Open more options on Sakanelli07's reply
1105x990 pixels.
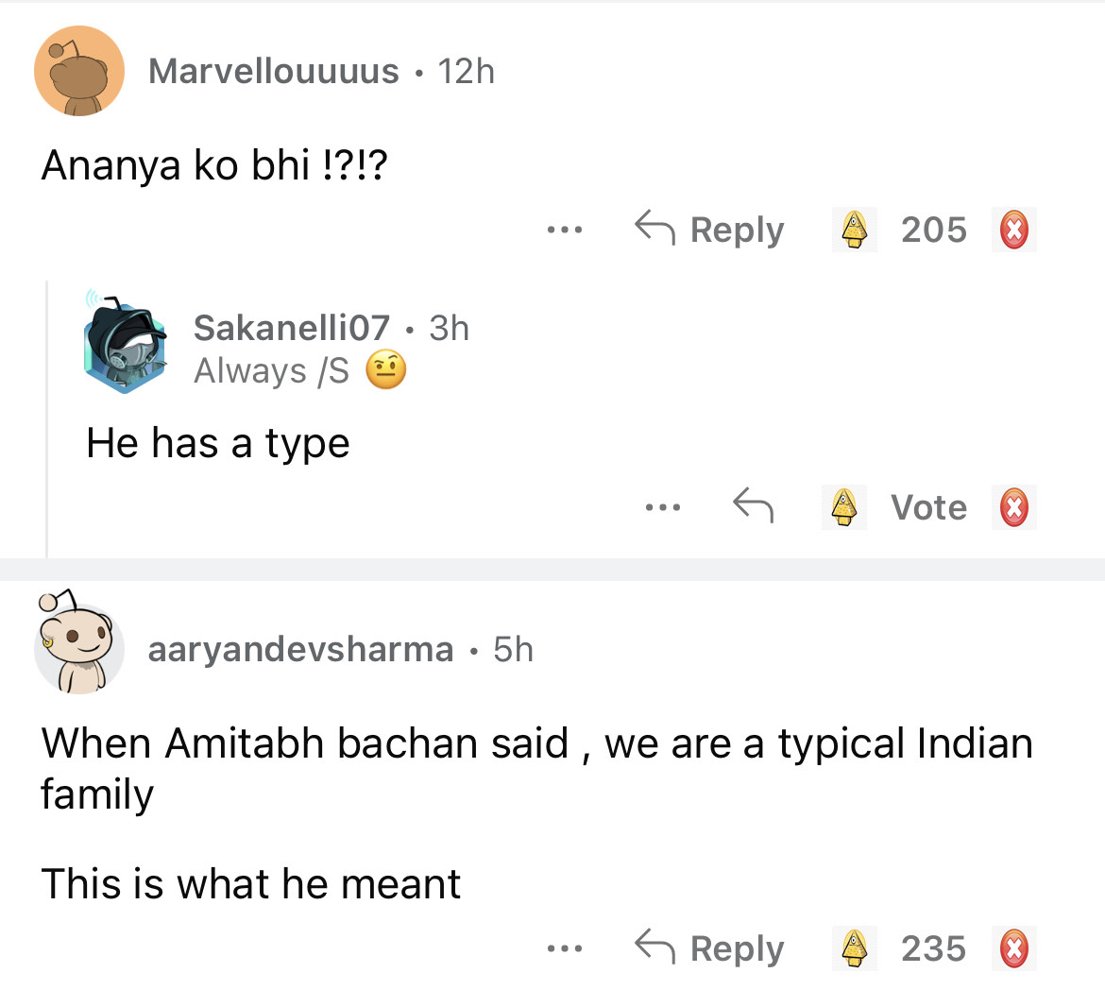(x=663, y=507)
